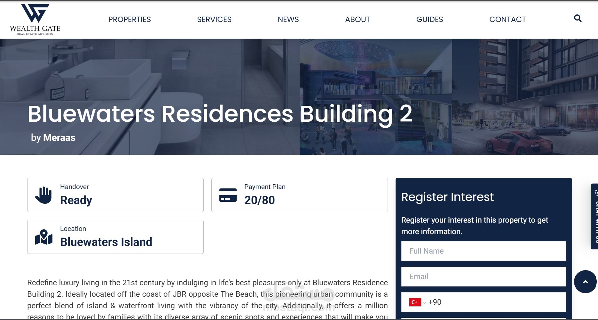
Task: Open the ABOUT menu item
Action: click(x=358, y=19)
